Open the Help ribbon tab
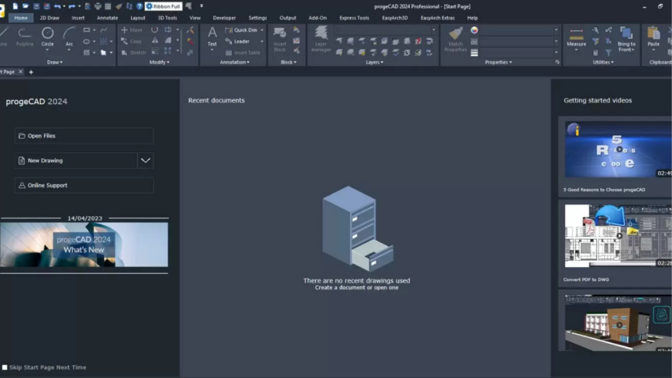Image resolution: width=672 pixels, height=378 pixels. coord(472,18)
